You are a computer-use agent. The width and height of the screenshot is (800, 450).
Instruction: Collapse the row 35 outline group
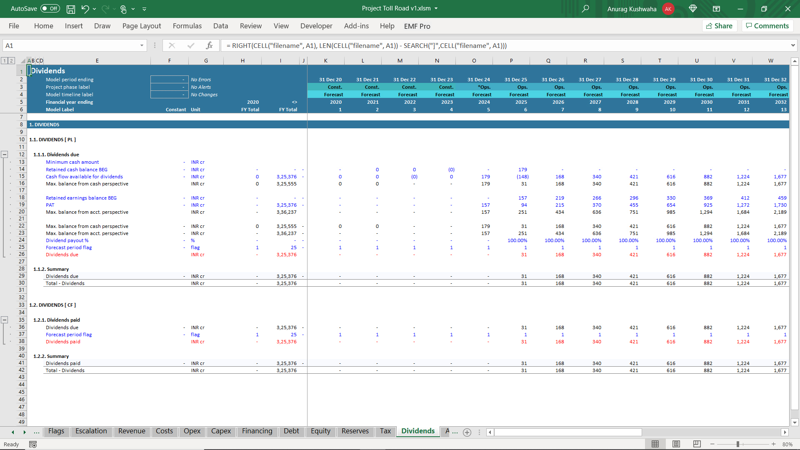click(5, 320)
